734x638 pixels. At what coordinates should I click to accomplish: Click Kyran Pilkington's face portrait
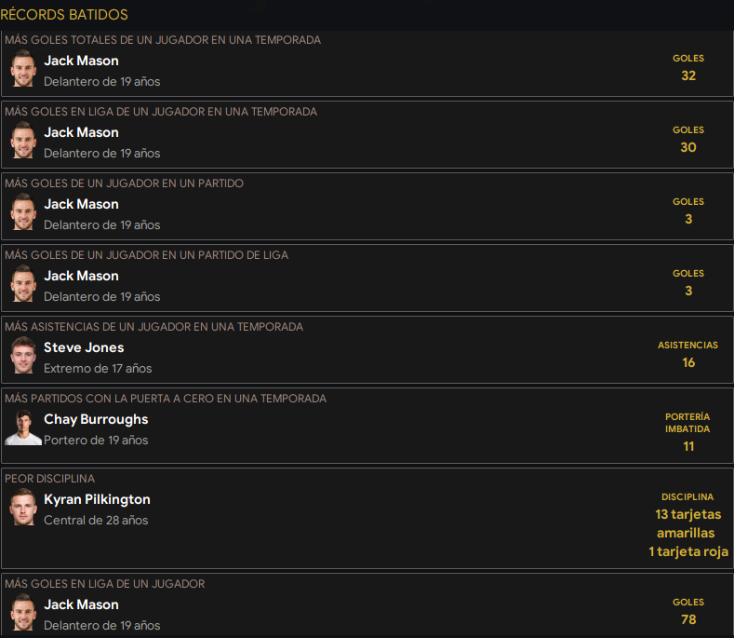23,508
